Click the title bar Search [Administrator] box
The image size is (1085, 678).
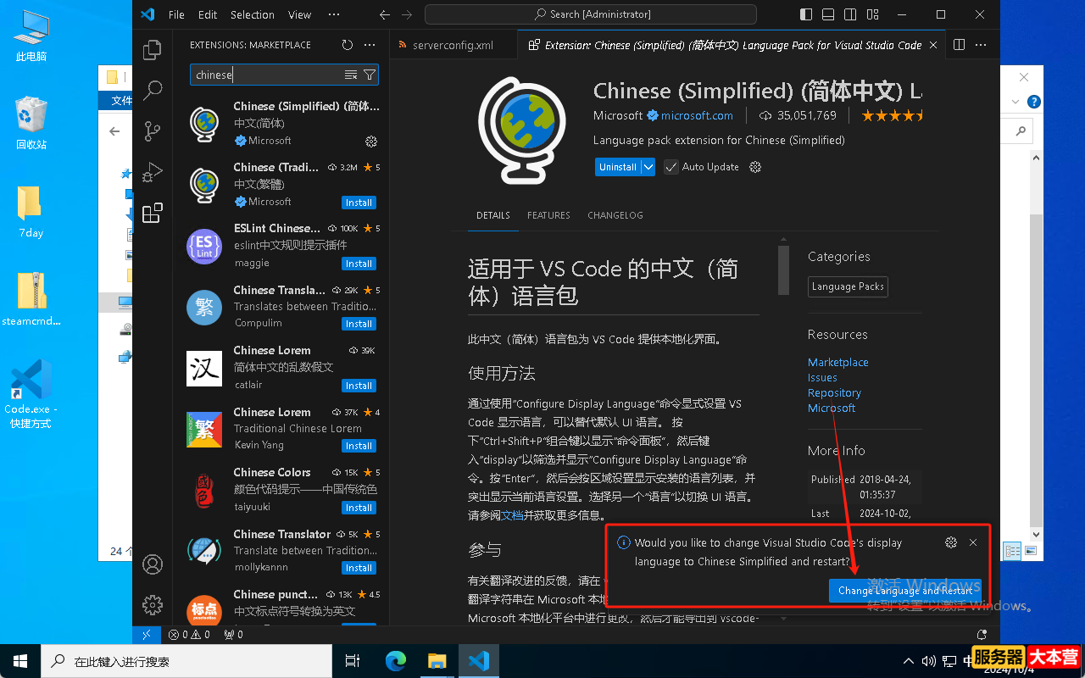tap(591, 14)
